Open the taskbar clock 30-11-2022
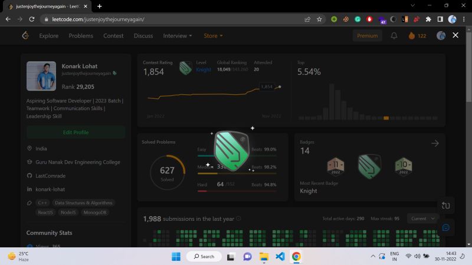The image size is (472, 265). click(445, 256)
